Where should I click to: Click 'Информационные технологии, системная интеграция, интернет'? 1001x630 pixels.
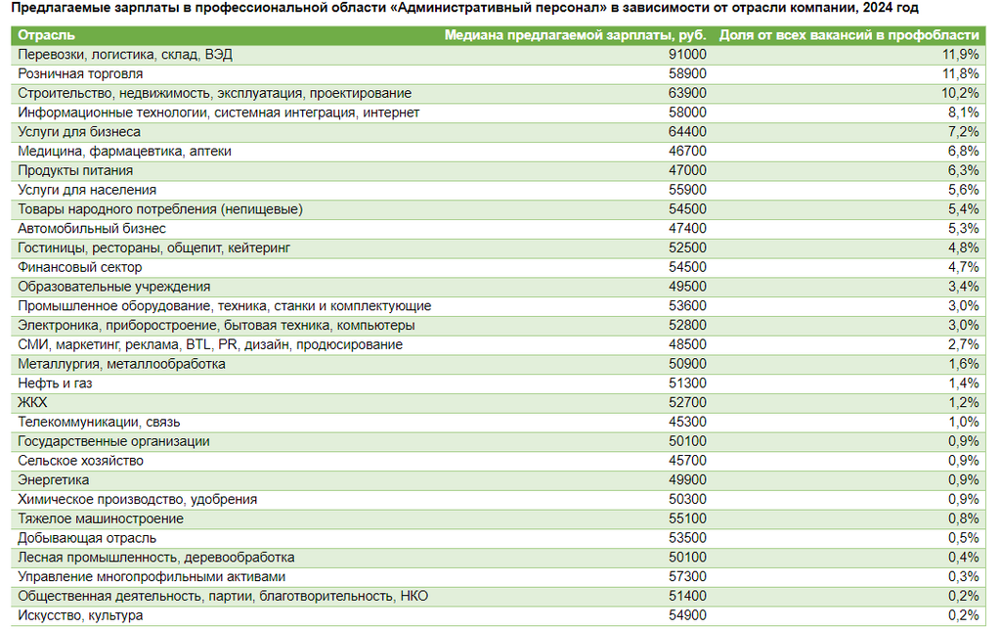[x=218, y=113]
